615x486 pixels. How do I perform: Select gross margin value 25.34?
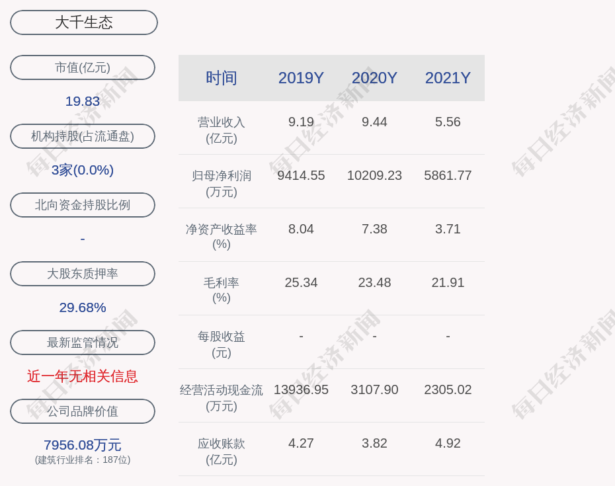[301, 282]
